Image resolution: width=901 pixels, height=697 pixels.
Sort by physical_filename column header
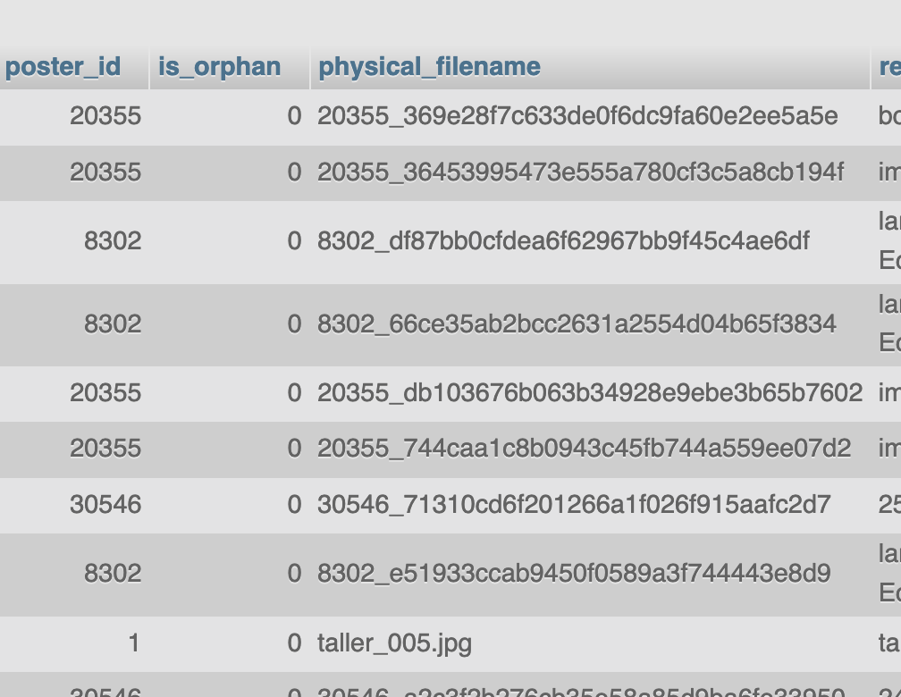(x=429, y=67)
